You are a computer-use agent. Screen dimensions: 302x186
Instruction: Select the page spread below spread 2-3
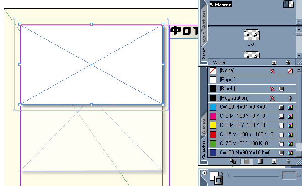pyautogui.click(x=252, y=55)
